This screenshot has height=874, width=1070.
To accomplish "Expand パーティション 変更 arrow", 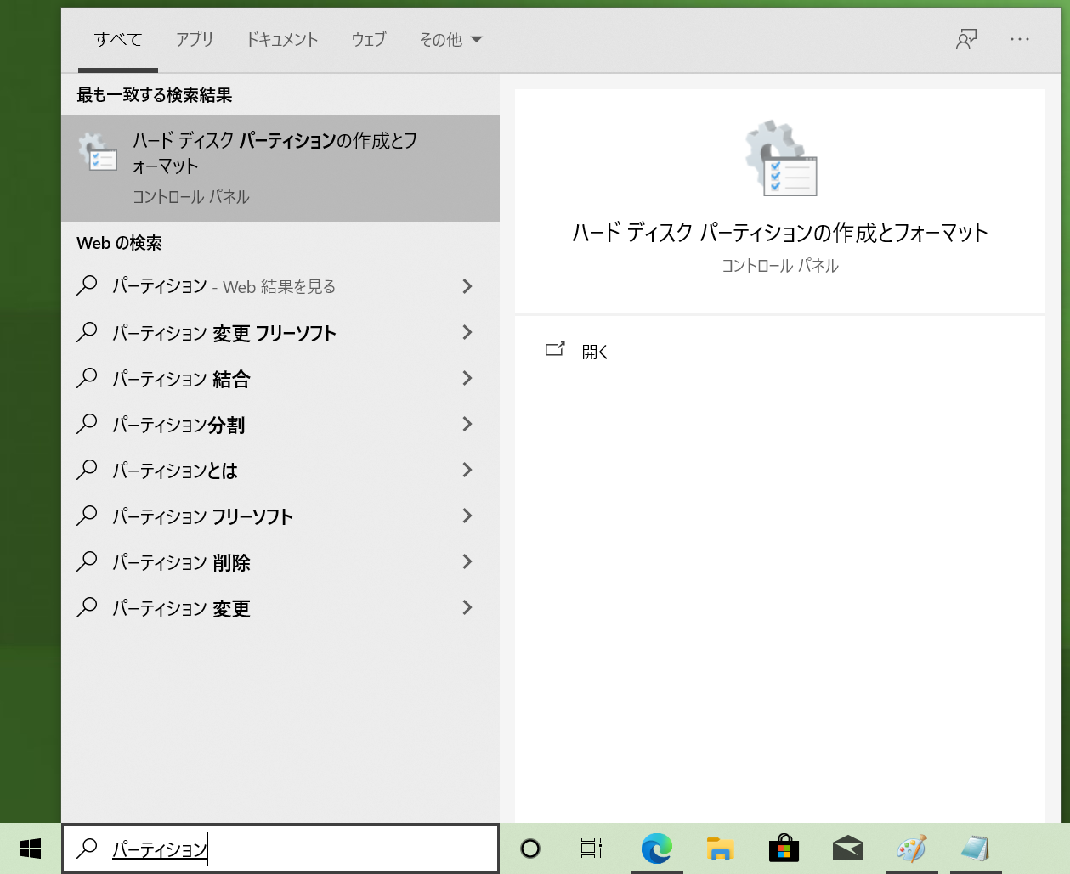I will (467, 607).
